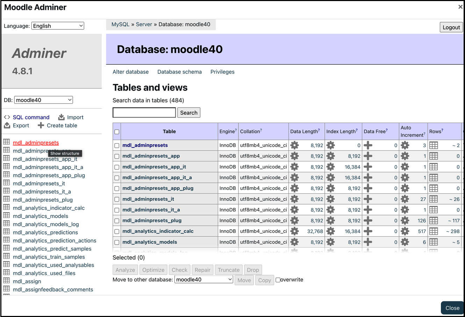Click the Export upload icon
Screen dimensions: 465x317
click(x=7, y=125)
